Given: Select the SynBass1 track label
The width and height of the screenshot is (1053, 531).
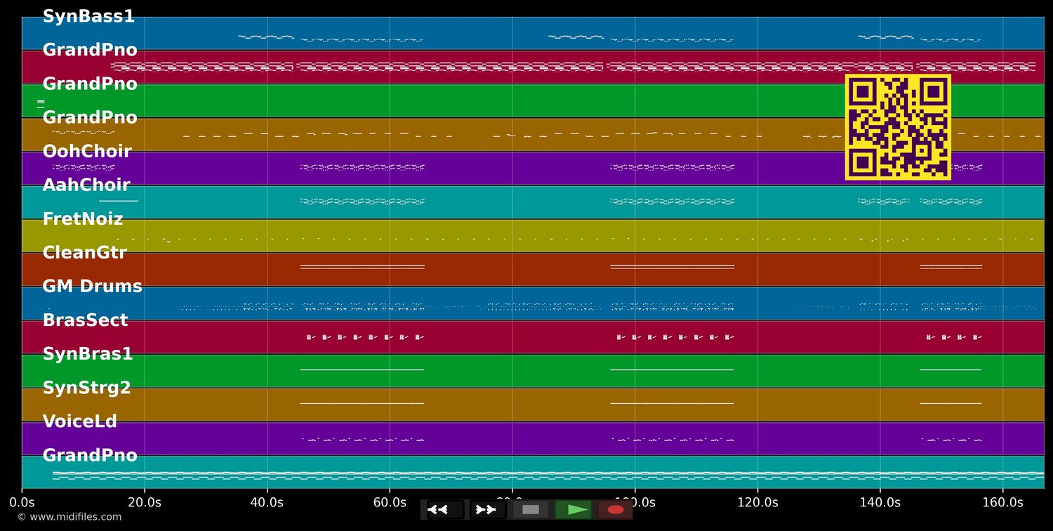Looking at the screenshot, I should 88,16.
